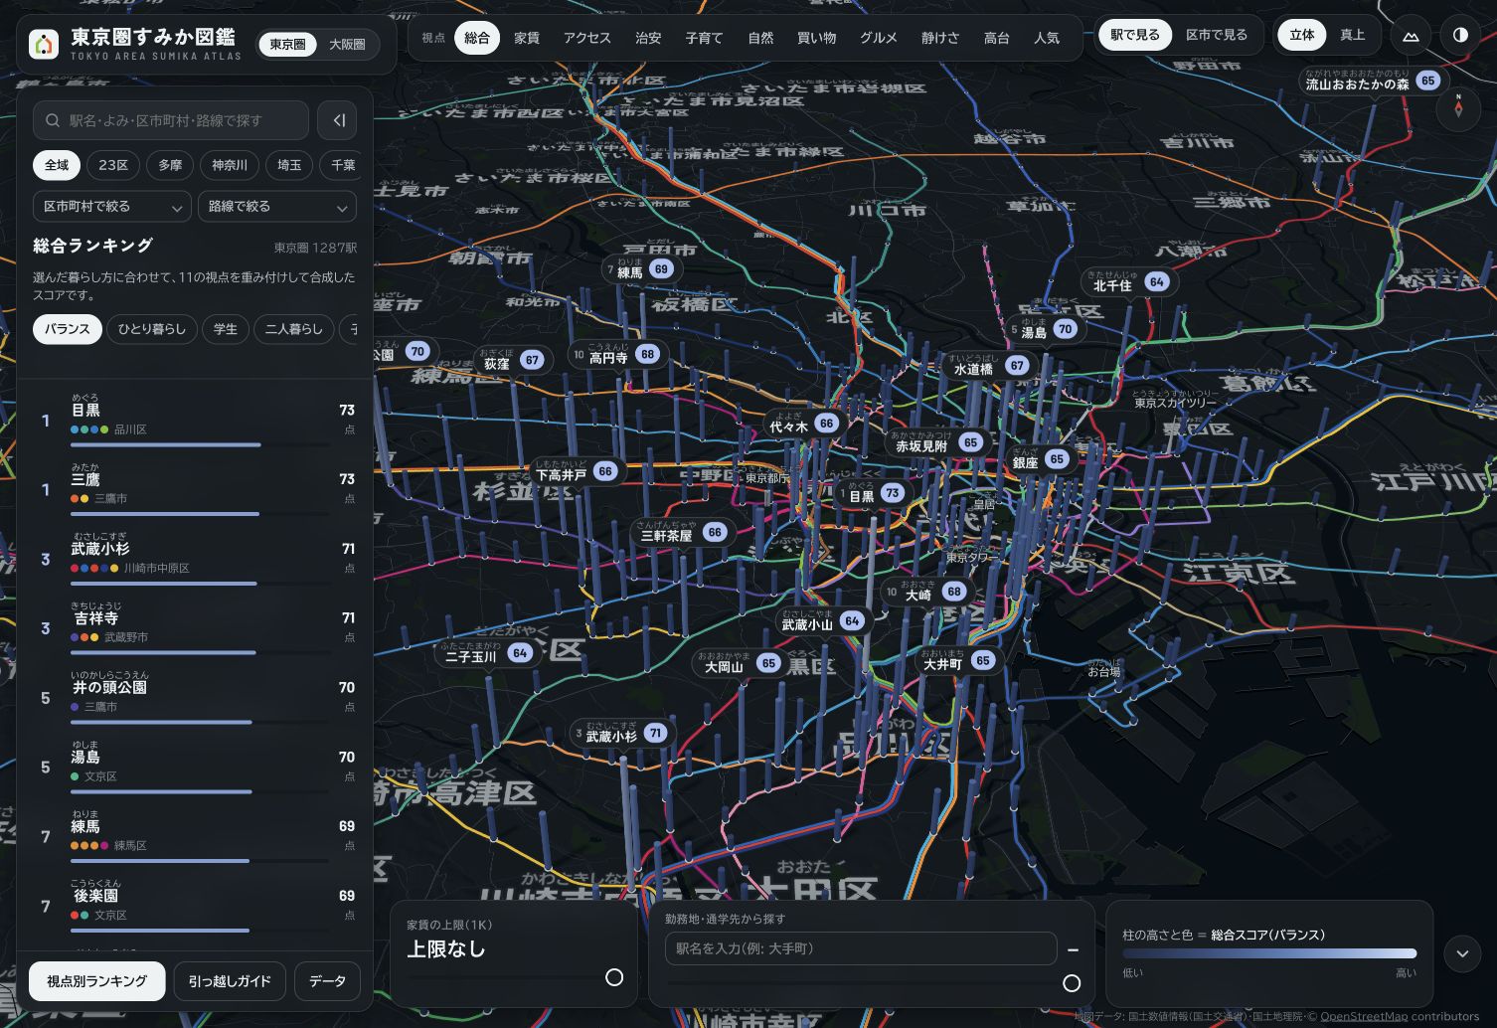The height and width of the screenshot is (1028, 1497).
Task: Click the minus icon beside commute input
Action: (x=1073, y=949)
